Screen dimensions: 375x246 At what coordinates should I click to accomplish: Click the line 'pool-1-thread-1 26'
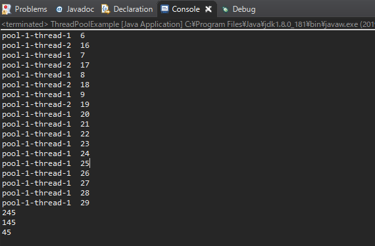point(45,173)
